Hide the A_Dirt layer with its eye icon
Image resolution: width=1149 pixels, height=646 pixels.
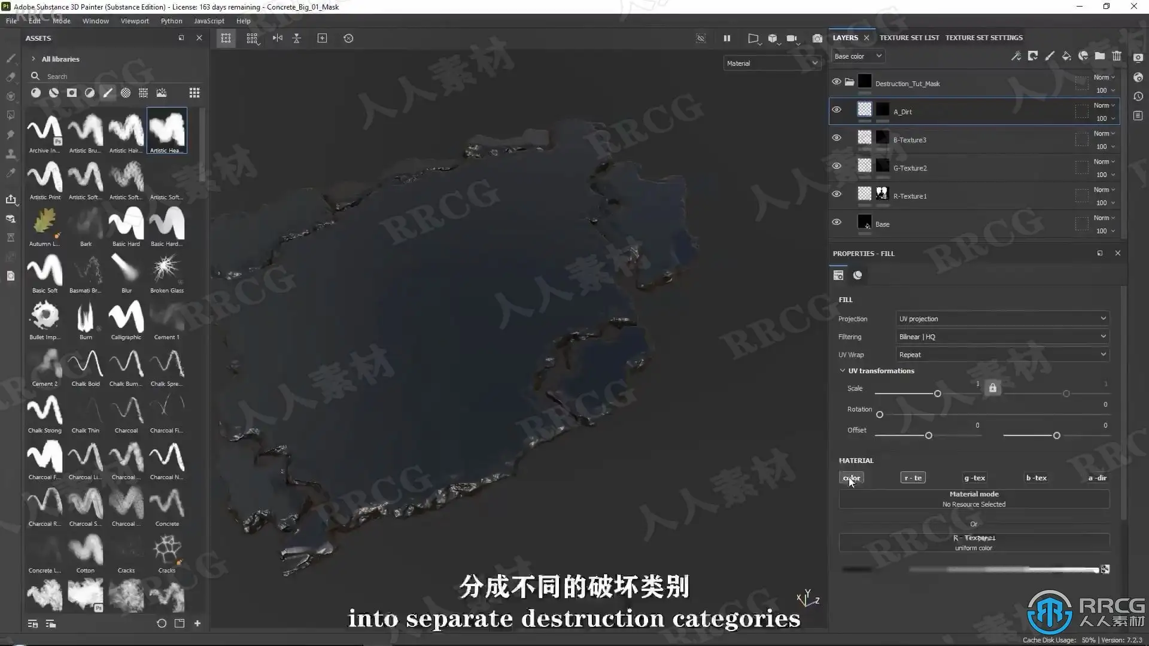(x=837, y=110)
